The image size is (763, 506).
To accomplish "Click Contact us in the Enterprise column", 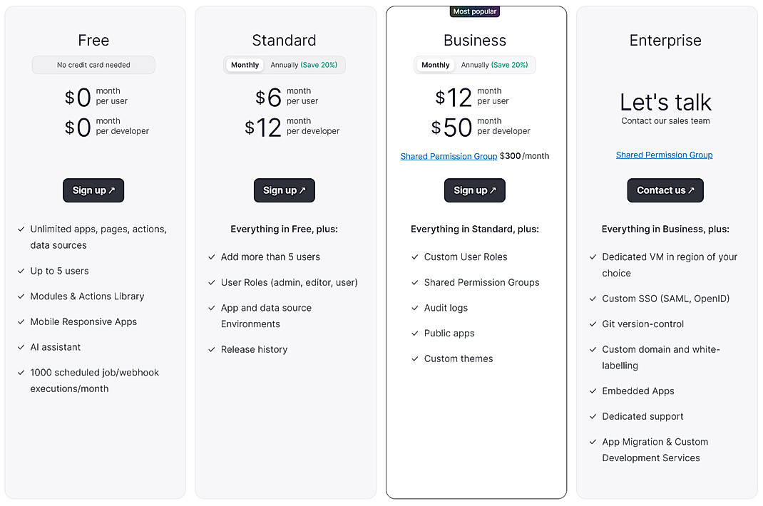I will (665, 190).
